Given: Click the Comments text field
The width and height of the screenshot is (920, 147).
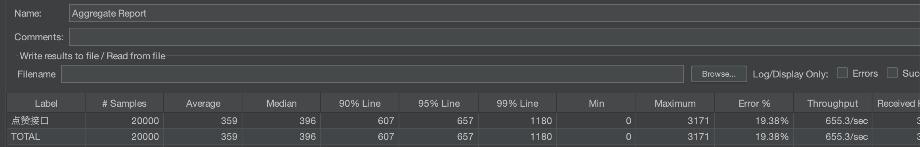Looking at the screenshot, I should pos(494,37).
